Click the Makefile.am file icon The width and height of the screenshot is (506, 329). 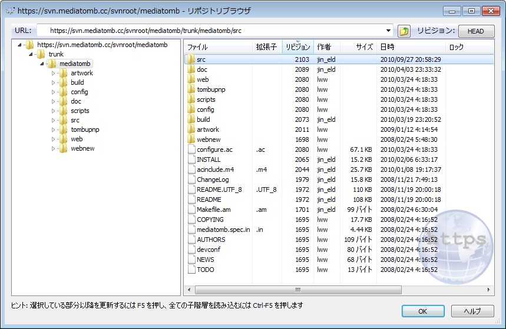coord(191,210)
